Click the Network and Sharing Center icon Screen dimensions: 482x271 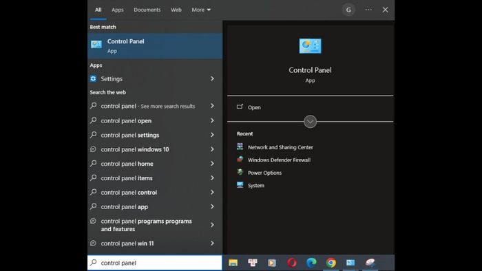240,147
